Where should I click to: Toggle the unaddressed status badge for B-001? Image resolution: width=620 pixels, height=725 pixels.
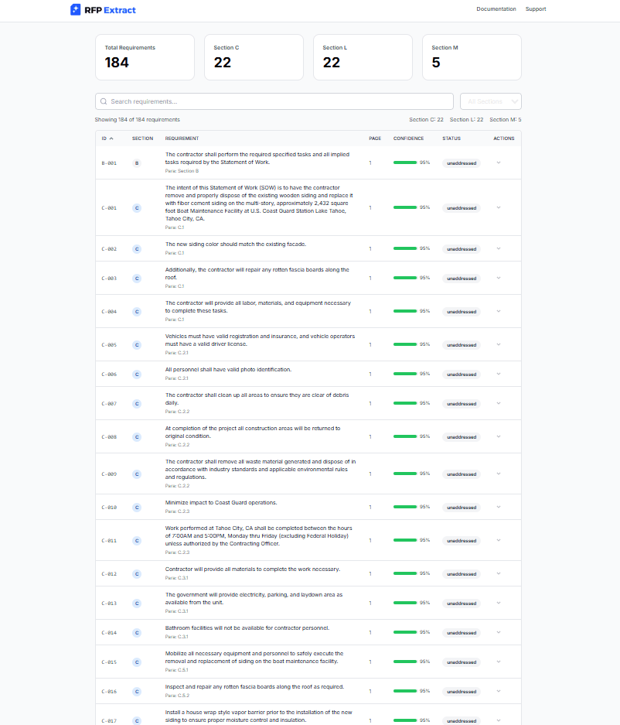click(461, 162)
